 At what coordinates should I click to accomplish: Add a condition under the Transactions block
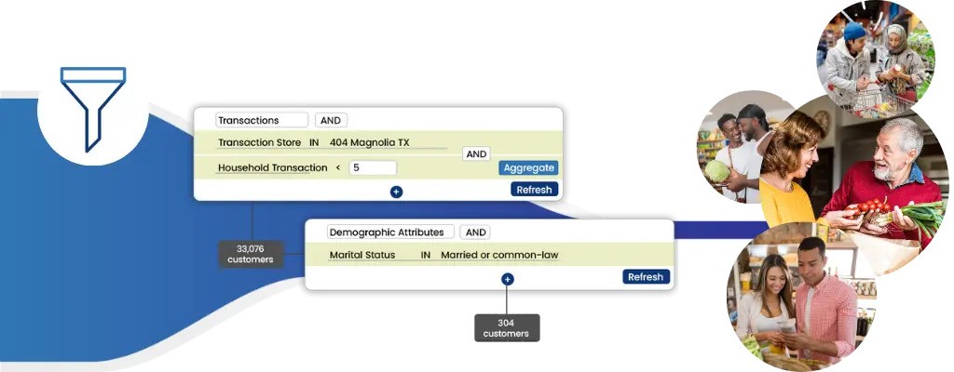396,193
